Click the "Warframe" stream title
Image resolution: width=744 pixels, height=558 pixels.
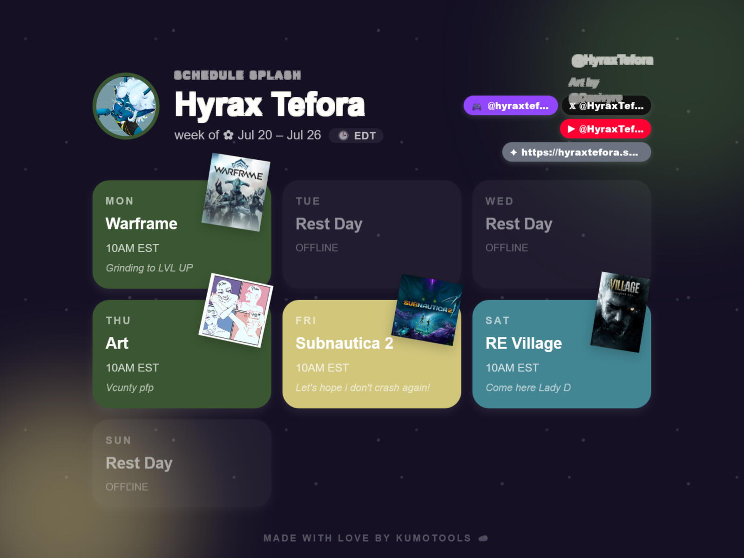coord(142,224)
